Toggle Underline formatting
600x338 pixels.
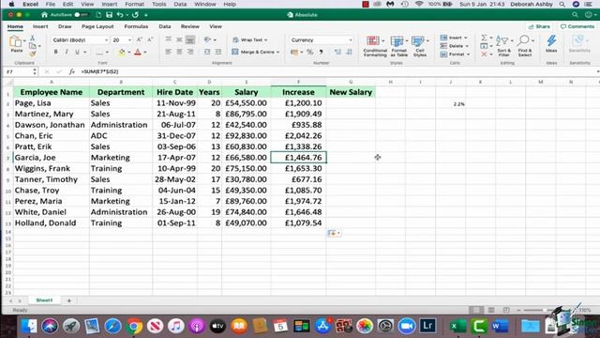(77, 52)
